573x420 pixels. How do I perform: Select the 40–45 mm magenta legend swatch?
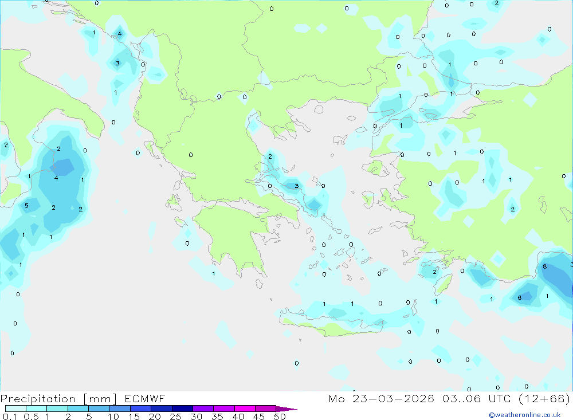pos(245,409)
